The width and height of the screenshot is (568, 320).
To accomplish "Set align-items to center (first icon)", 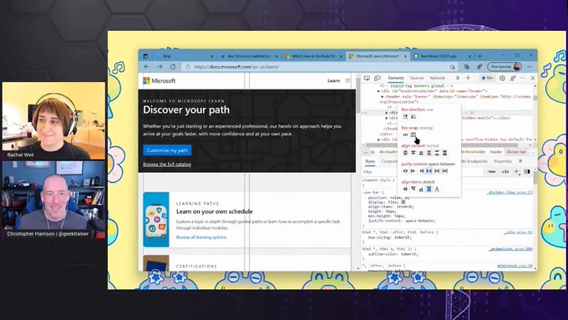I will coord(405,189).
